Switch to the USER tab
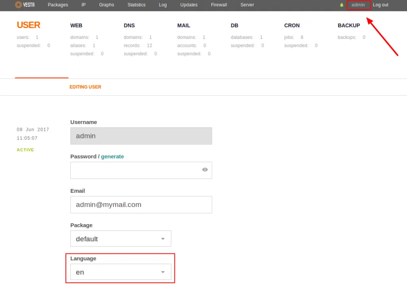Viewport: 407px width, 288px height. tap(29, 25)
